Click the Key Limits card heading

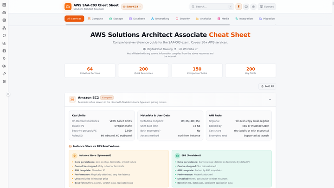tap(78, 115)
